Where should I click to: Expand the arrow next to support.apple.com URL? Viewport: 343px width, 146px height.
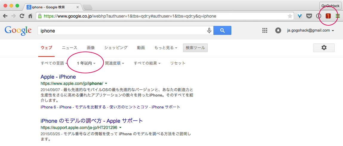click(120, 128)
